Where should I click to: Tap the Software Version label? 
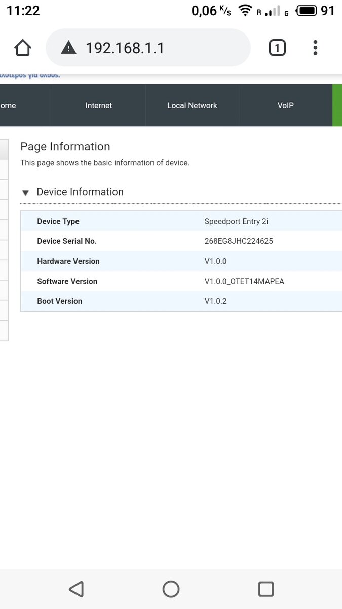click(67, 281)
